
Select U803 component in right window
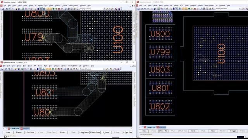click(x=160, y=70)
